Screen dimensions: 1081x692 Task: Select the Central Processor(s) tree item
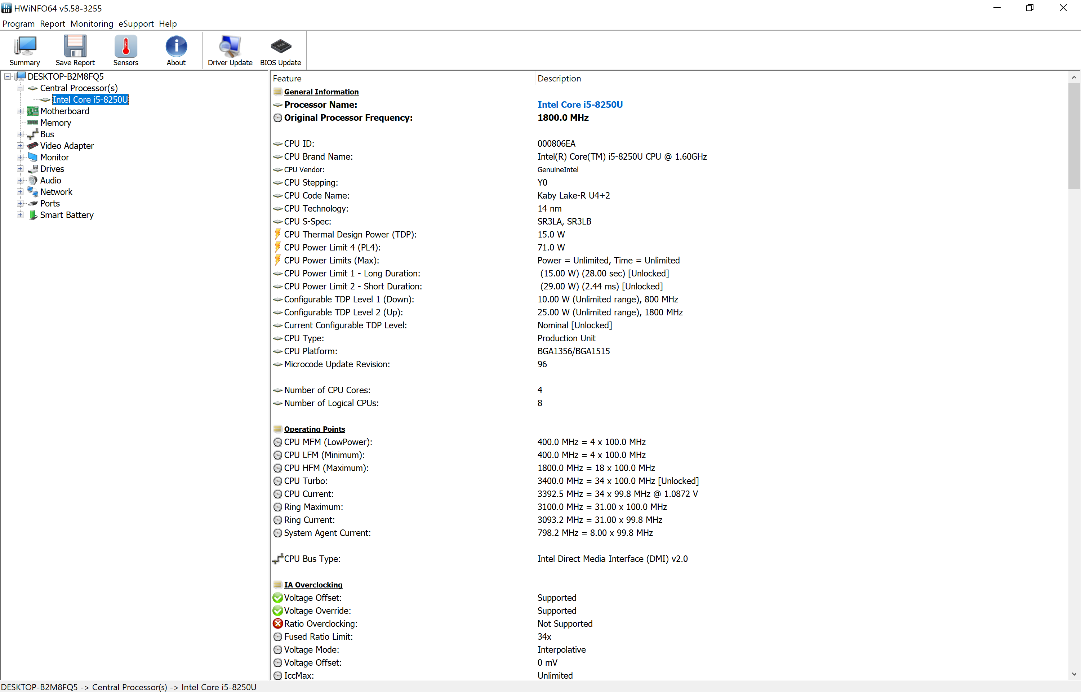(79, 88)
